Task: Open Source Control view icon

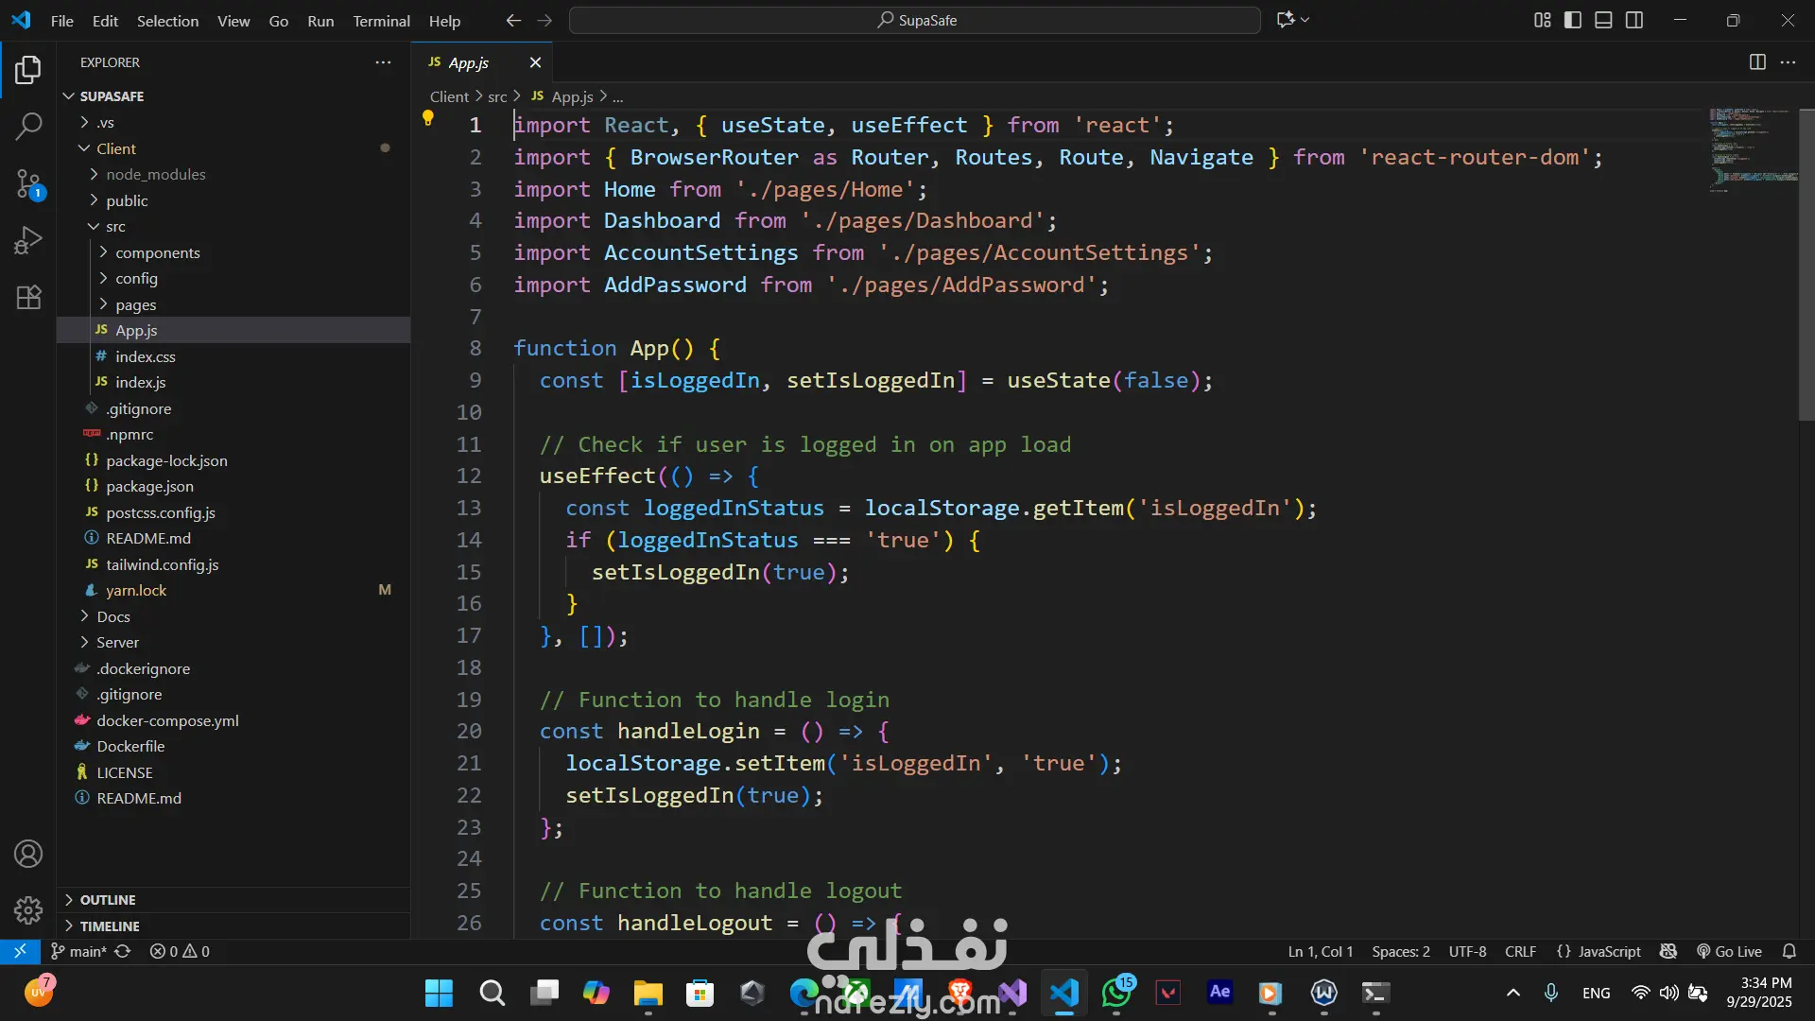Action: [x=28, y=182]
